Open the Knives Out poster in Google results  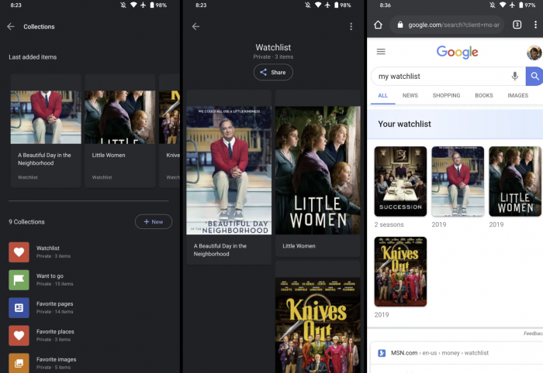(400, 272)
